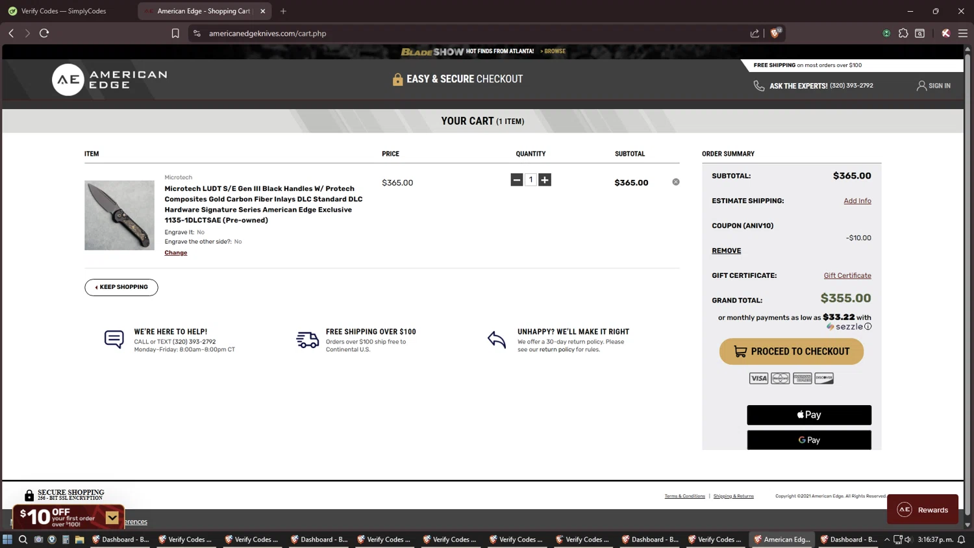Bookmark this page with the bookmark icon

click(x=175, y=33)
